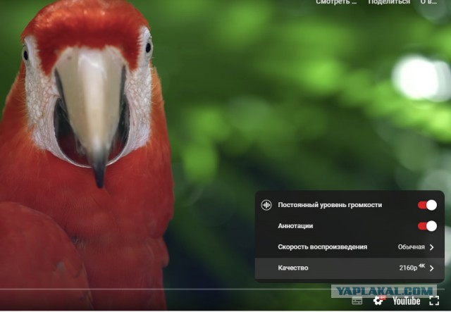The image size is (451, 312).
Task: Click the 2160p quality value
Action: 412,268
